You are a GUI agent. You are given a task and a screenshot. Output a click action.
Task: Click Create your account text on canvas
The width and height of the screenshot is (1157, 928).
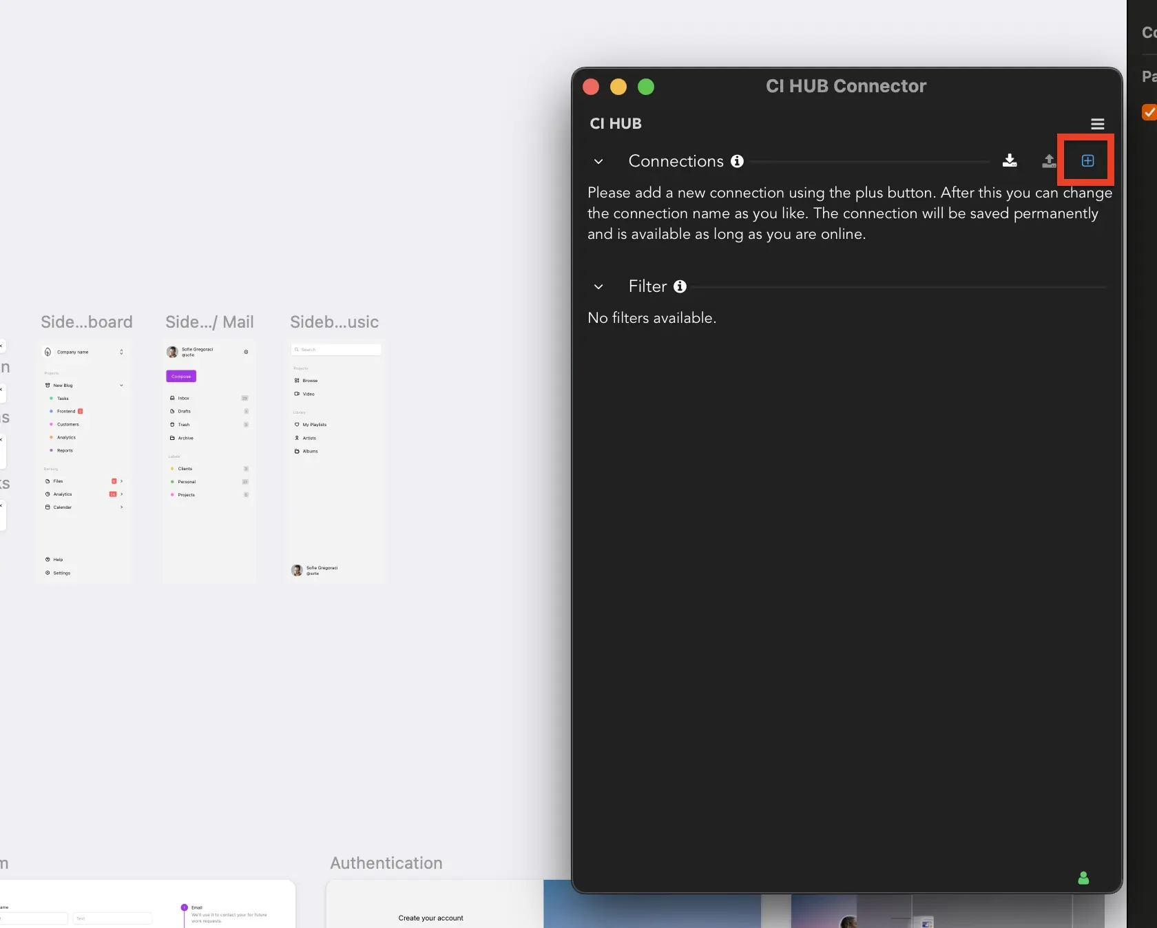[x=430, y=918]
